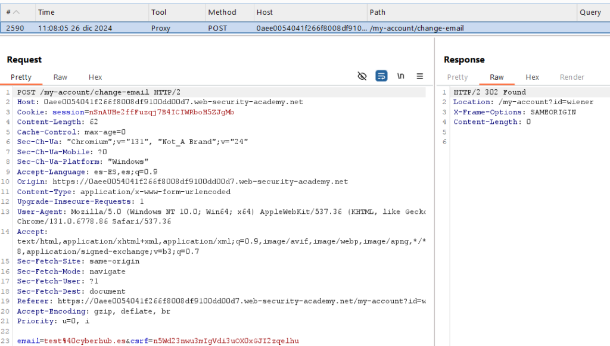Click the Content-Length: 62 request header
This screenshot has width=610, height=346.
click(x=57, y=121)
